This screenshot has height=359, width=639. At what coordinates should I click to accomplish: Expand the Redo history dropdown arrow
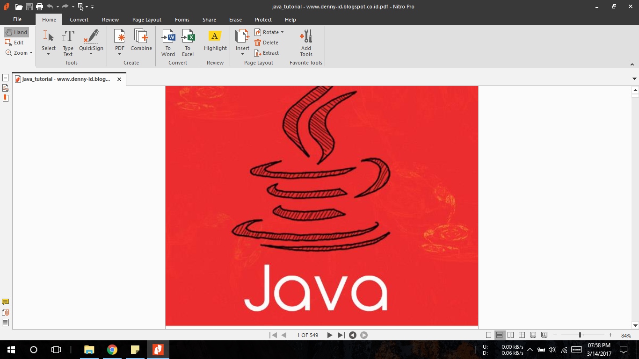click(x=73, y=7)
